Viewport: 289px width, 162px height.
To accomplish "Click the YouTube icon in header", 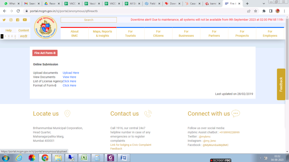I will [25, 20].
